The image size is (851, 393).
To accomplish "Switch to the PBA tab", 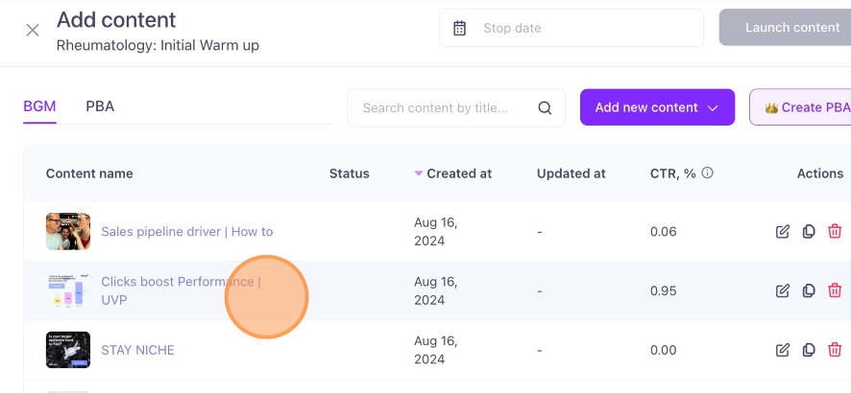I will [100, 106].
